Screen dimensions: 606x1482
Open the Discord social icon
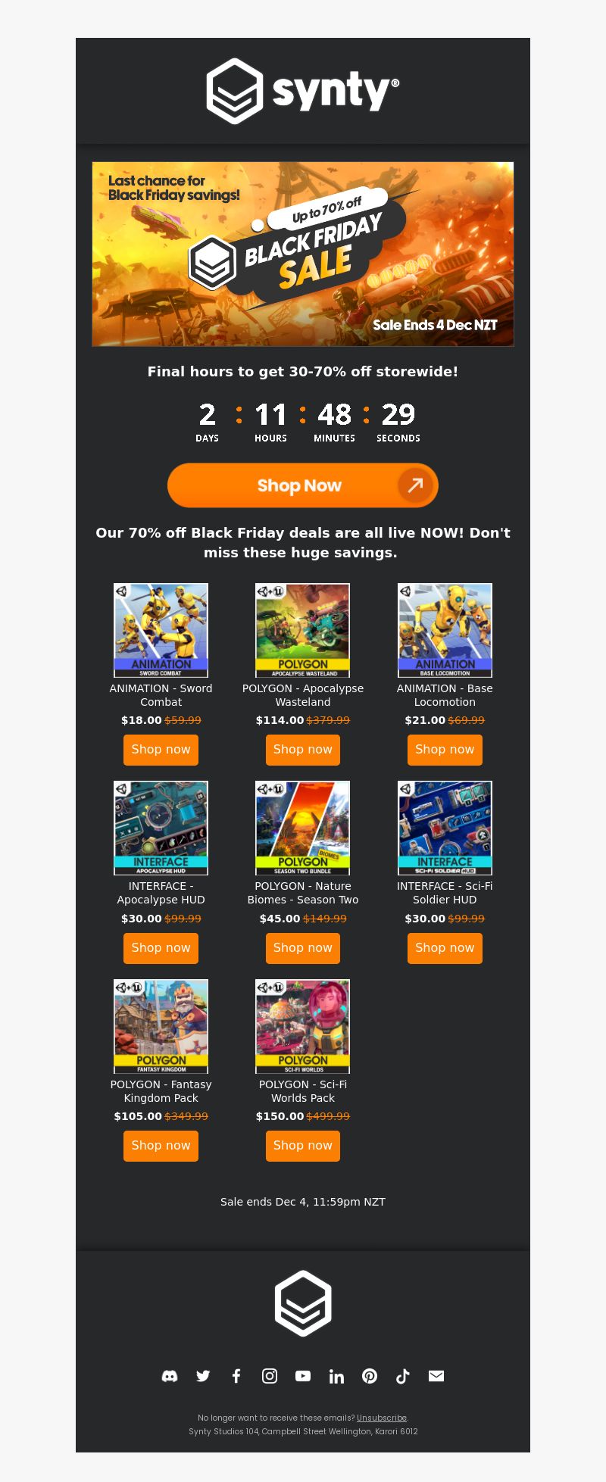click(x=170, y=1376)
